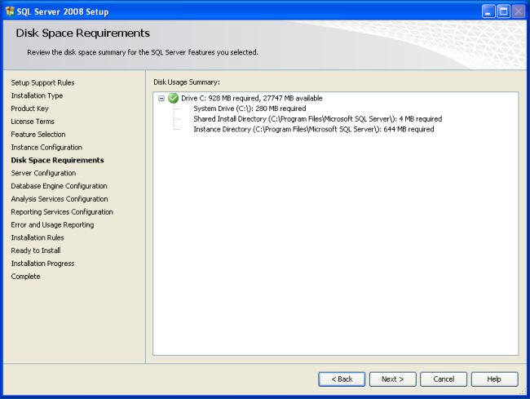This screenshot has height=399, width=530.
Task: Select Product Key step
Action: tap(29, 109)
